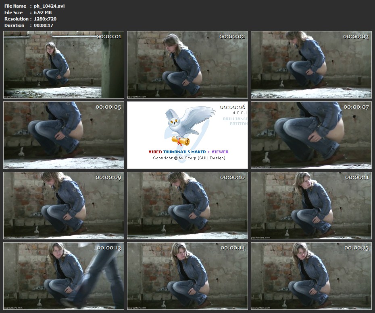This screenshot has width=375, height=313.
Task: Click the 00:00:06 timestamp on the logo tile
Action: 233,107
